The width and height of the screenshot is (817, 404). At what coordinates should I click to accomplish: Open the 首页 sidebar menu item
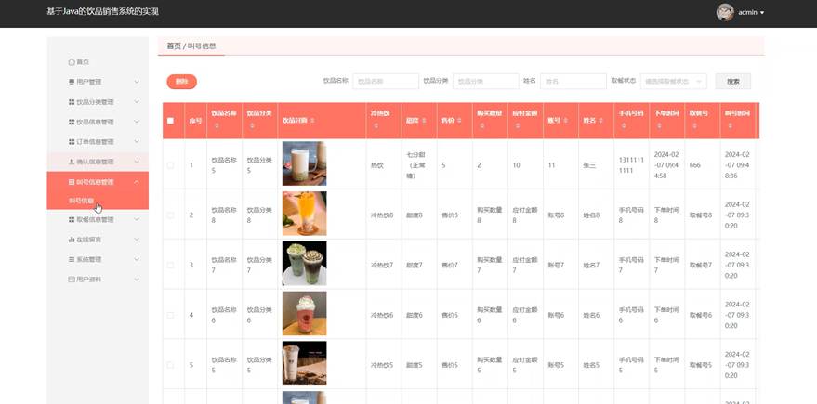tap(98, 62)
